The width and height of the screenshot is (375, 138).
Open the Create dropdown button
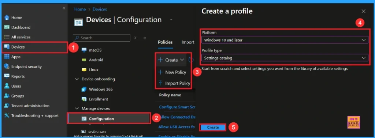click(x=171, y=60)
